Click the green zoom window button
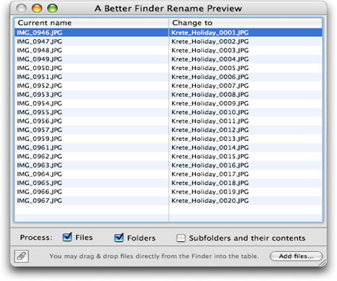The width and height of the screenshot is (337, 281). (x=52, y=9)
